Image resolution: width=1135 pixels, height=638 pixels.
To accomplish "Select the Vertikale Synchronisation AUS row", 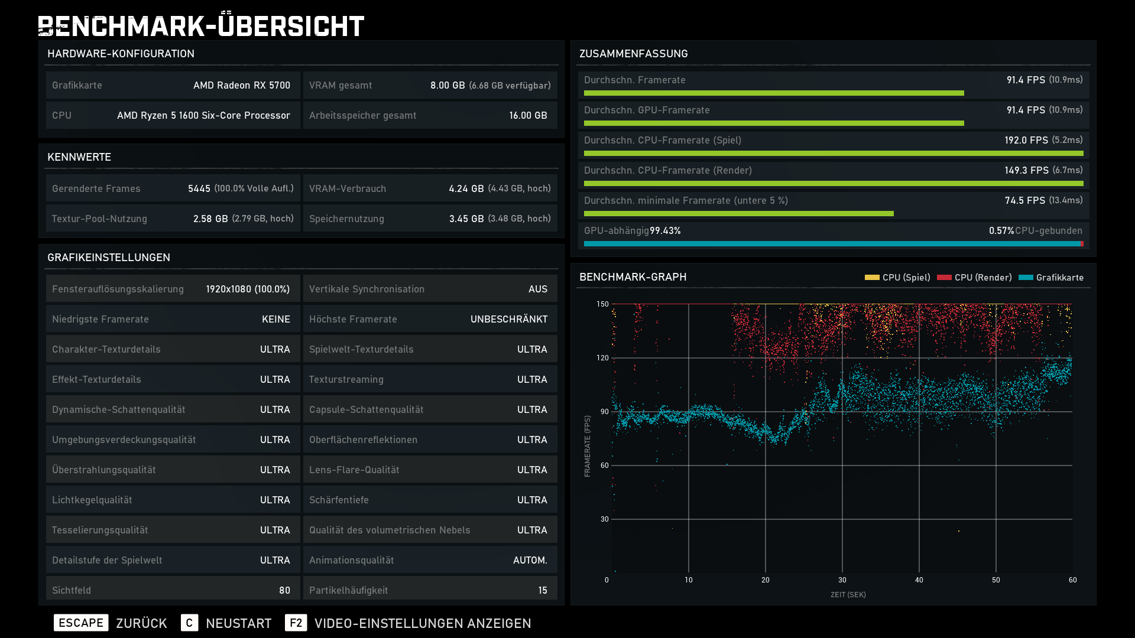I will (430, 289).
